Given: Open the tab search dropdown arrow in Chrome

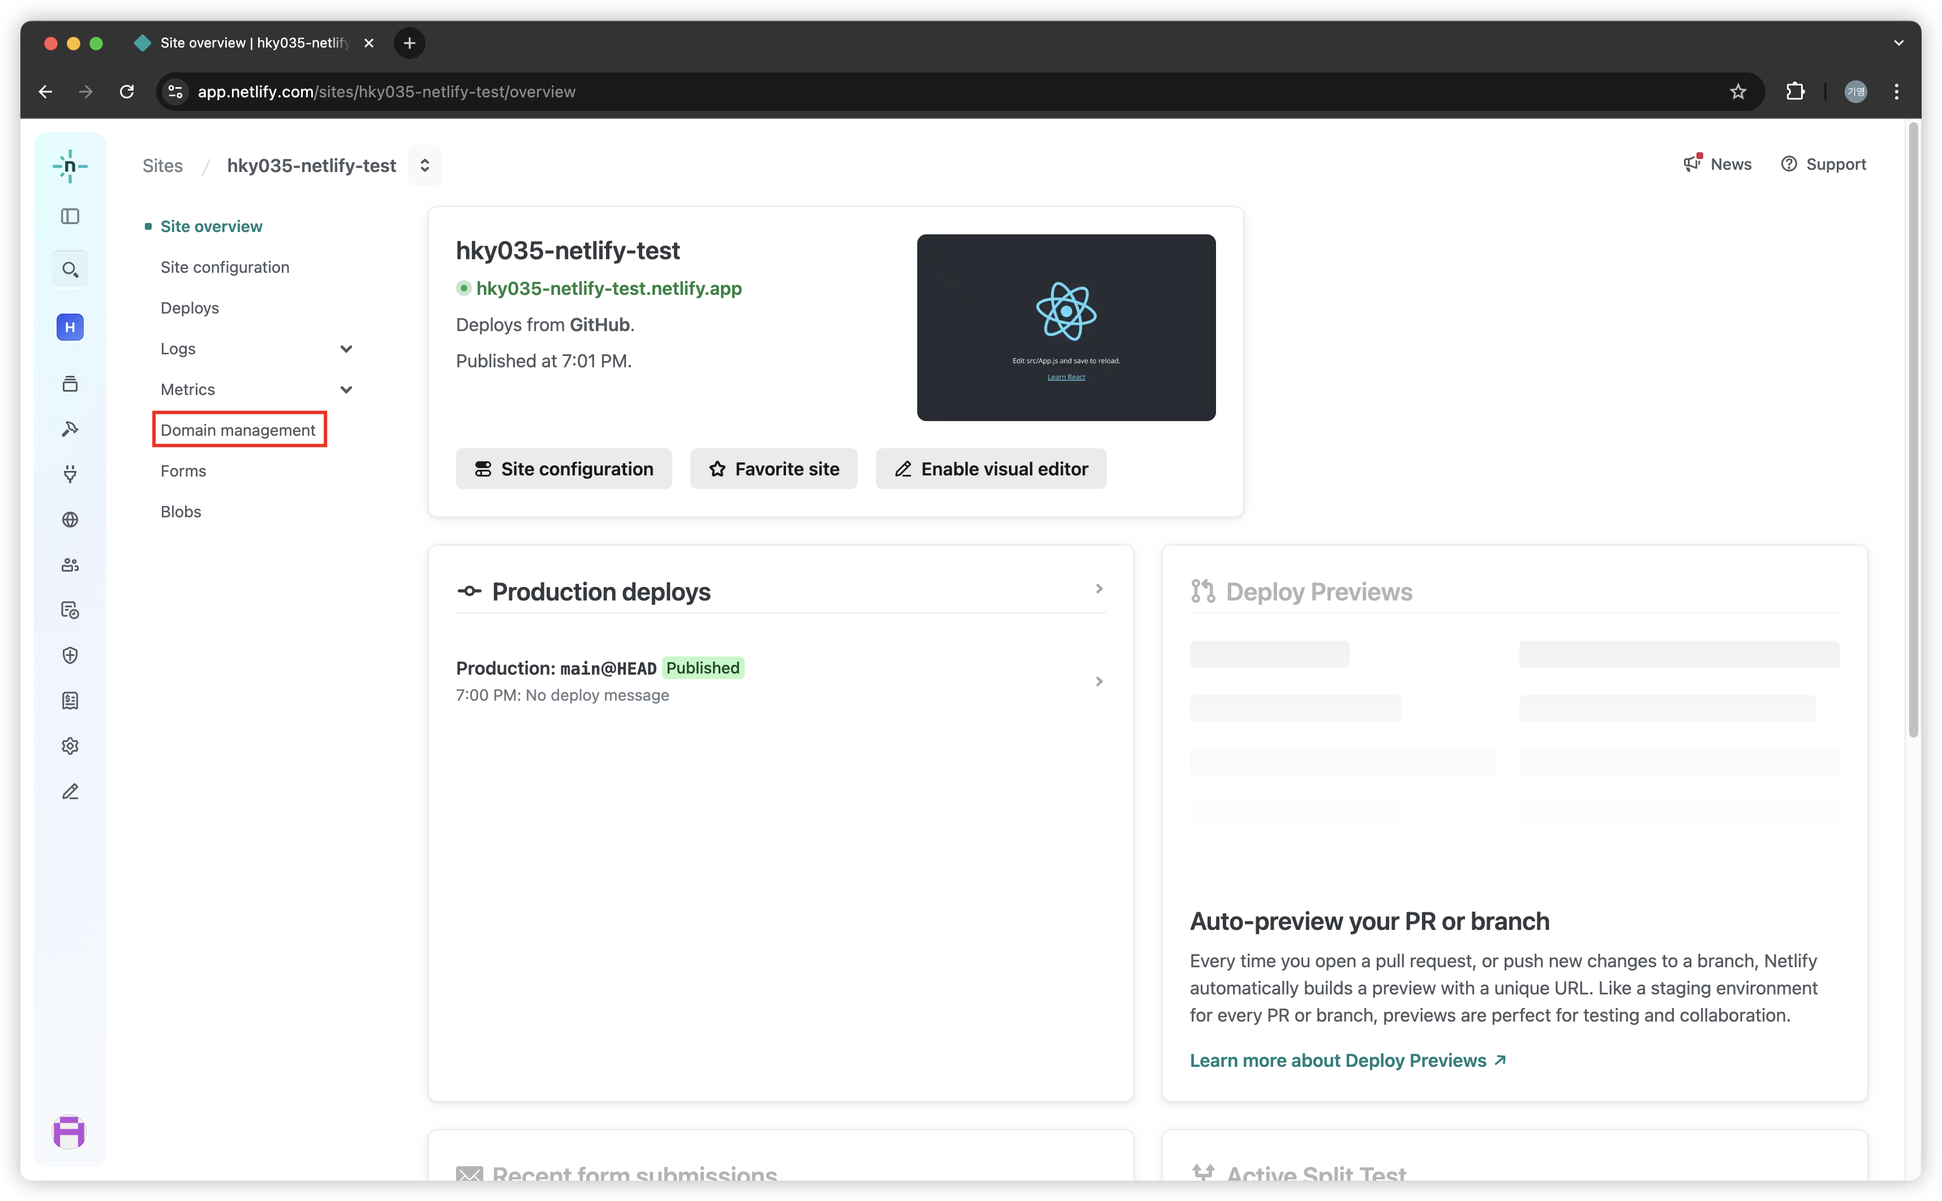Looking at the screenshot, I should pos(1898,43).
